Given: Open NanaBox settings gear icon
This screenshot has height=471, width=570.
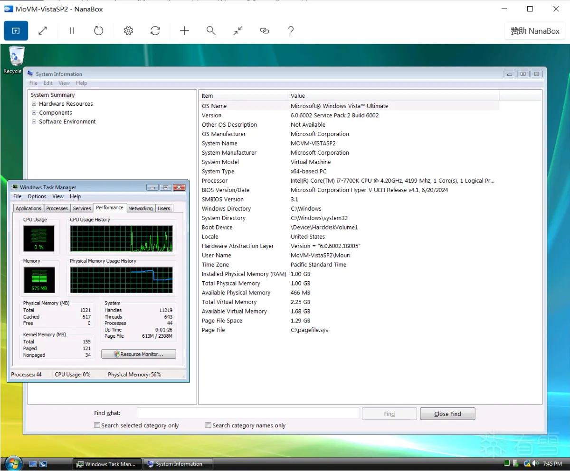Looking at the screenshot, I should click(x=128, y=31).
